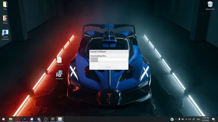Open the notification action center
This screenshot has height=122, width=218.
pyautogui.click(x=214, y=119)
